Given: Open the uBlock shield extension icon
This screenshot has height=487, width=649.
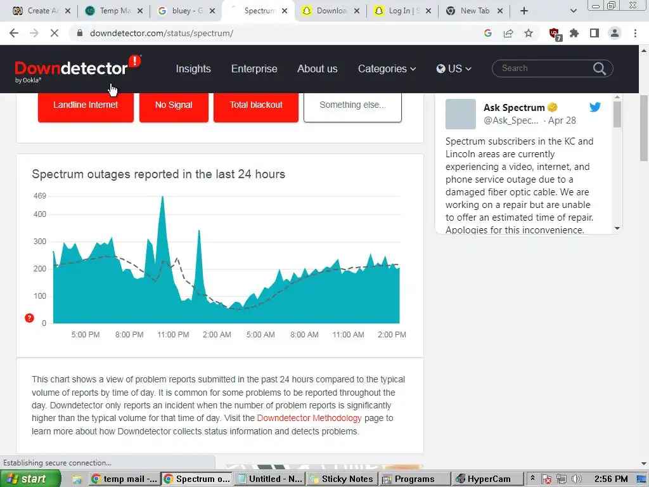Looking at the screenshot, I should 555,34.
